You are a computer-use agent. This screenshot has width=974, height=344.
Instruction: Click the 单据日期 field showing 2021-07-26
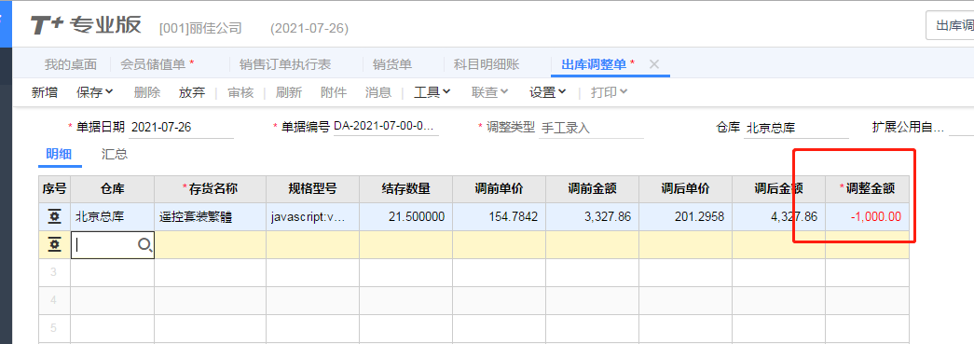pos(182,128)
